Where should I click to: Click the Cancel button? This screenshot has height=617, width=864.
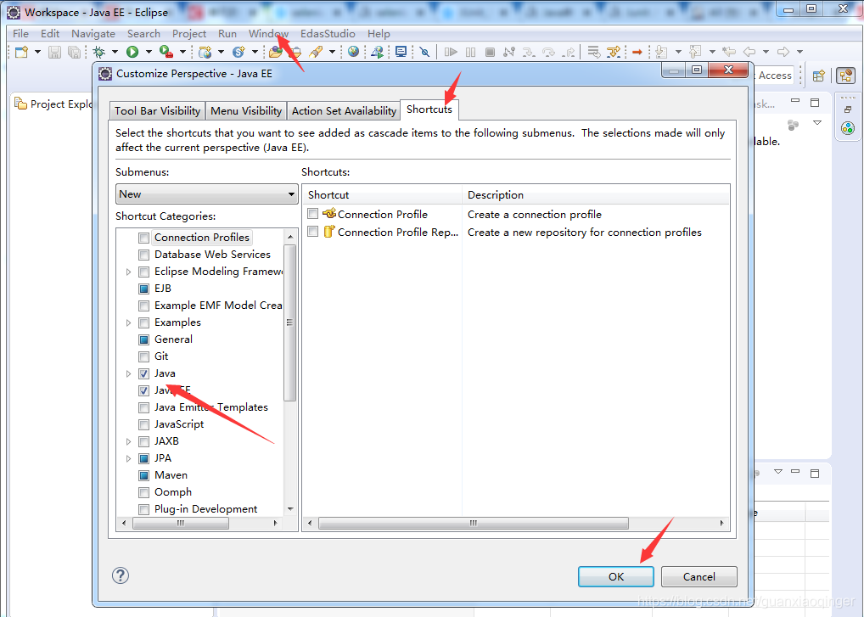pos(698,577)
